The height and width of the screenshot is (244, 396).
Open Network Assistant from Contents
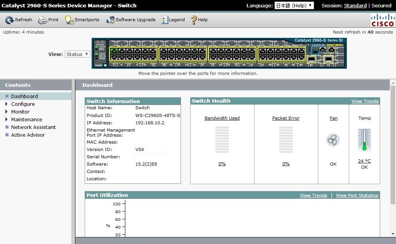[x=33, y=127]
